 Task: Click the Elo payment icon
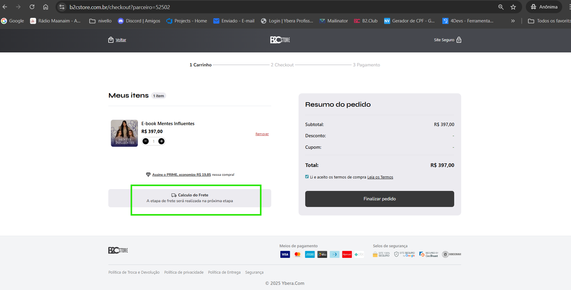pos(322,255)
